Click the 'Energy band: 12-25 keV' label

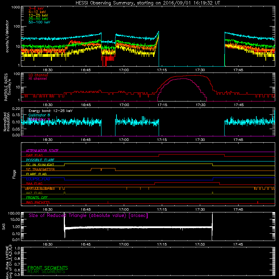tap(51, 111)
